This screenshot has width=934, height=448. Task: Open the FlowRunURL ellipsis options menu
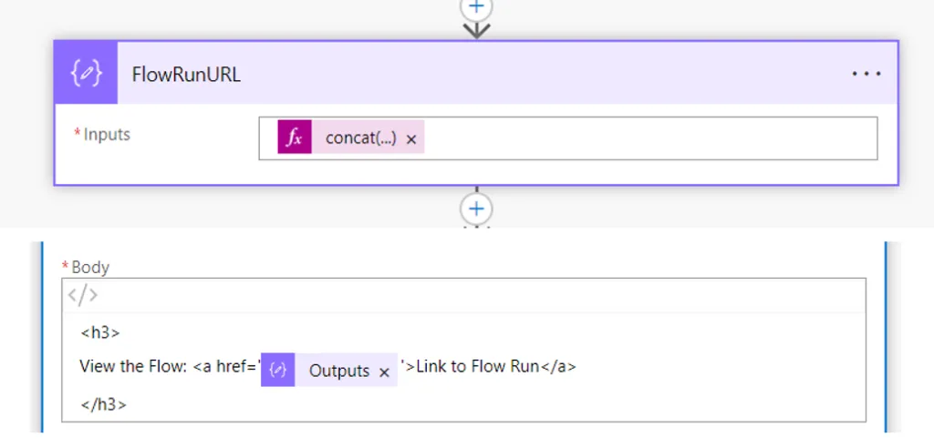pyautogui.click(x=867, y=74)
